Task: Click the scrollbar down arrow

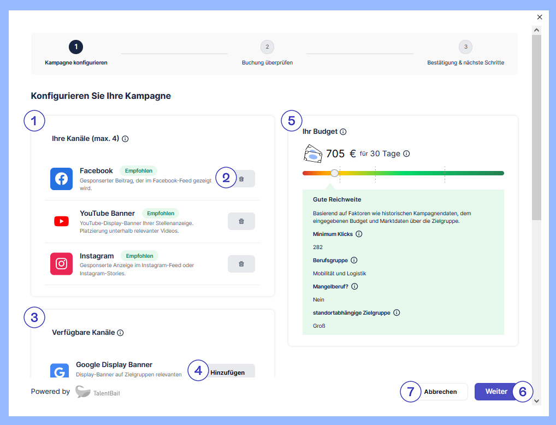Action: [x=536, y=400]
